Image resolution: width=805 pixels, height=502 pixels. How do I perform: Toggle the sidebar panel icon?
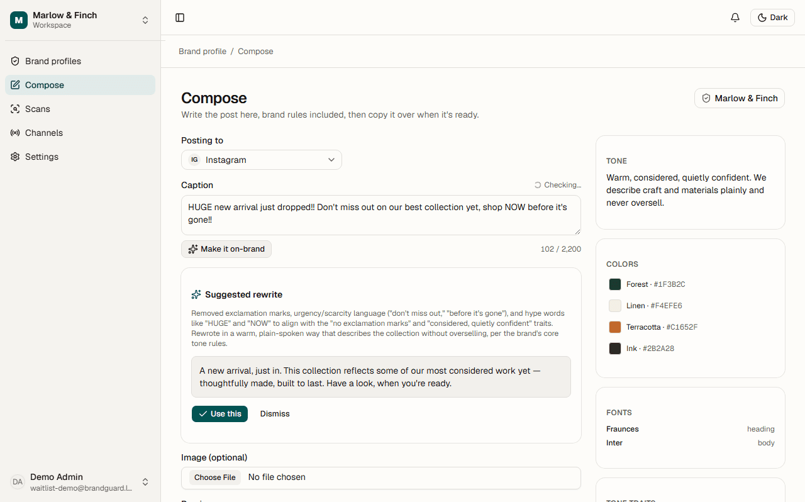pos(180,18)
